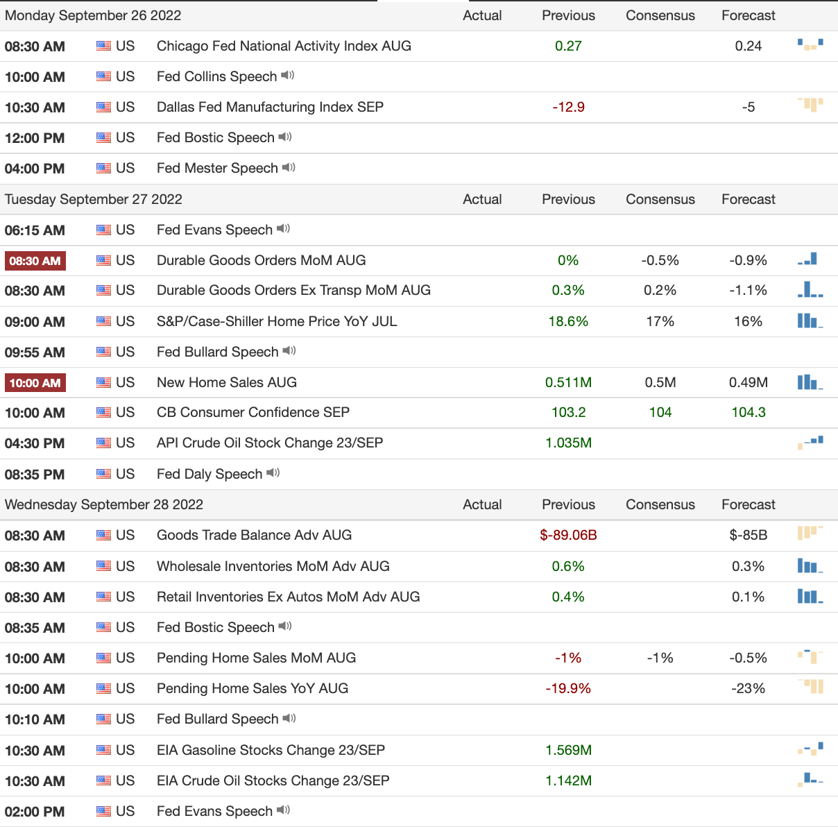Click previous value -12.9 for Dallas Fed Manufacturing
This screenshot has width=838, height=827.
568,107
